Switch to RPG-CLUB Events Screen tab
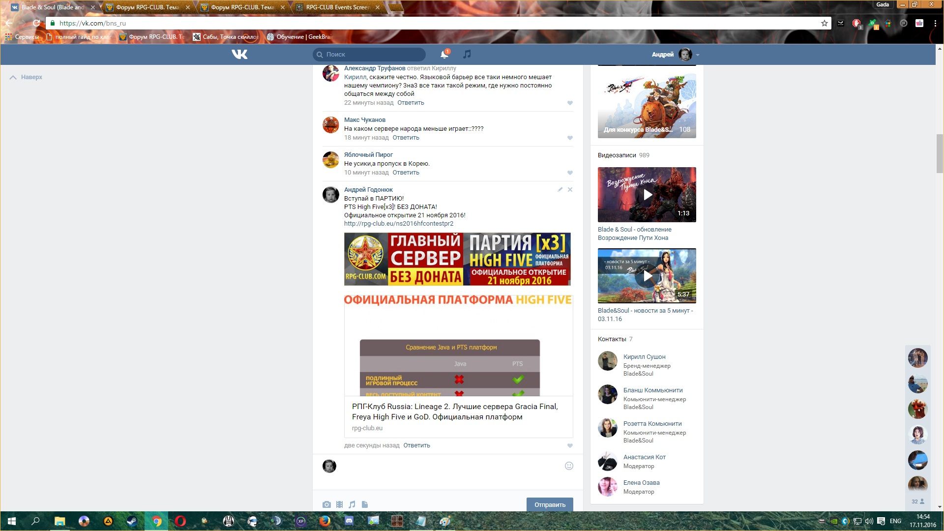The width and height of the screenshot is (944, 531). pos(338,7)
